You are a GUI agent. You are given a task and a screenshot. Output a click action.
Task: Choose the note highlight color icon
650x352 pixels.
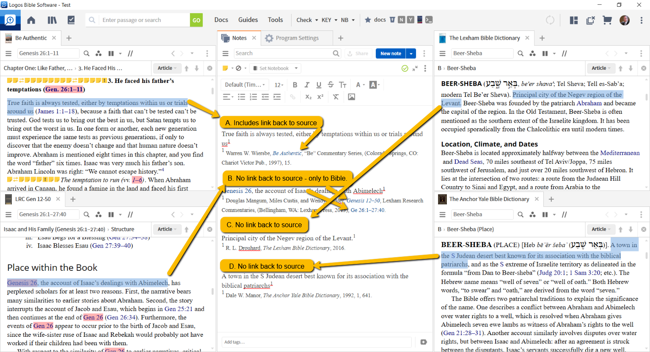tap(226, 68)
